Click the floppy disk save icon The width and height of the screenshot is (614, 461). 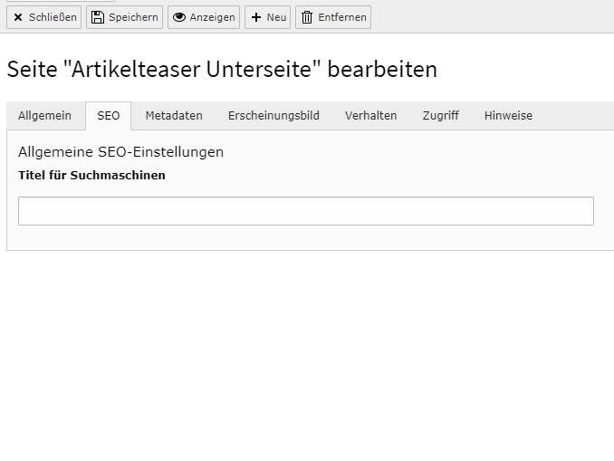point(98,17)
